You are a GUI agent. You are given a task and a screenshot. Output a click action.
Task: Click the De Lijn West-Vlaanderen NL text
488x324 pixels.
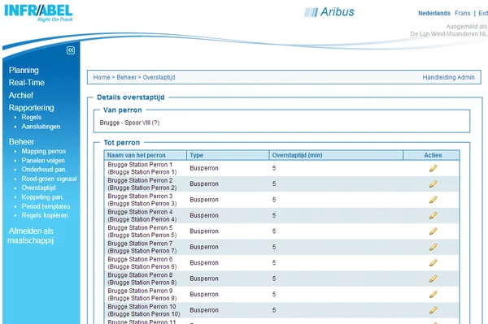click(448, 34)
